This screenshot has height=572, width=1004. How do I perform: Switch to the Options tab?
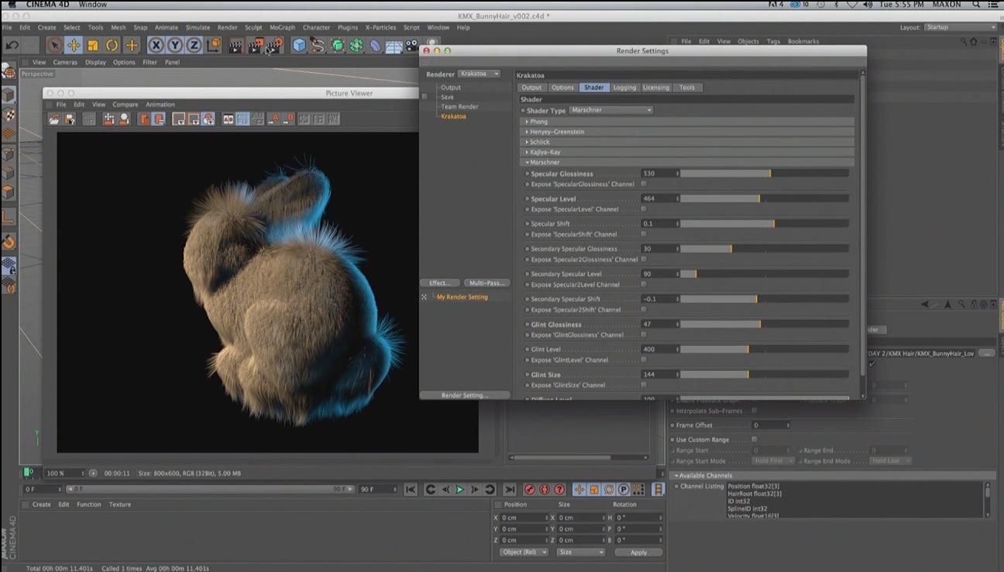click(x=562, y=88)
